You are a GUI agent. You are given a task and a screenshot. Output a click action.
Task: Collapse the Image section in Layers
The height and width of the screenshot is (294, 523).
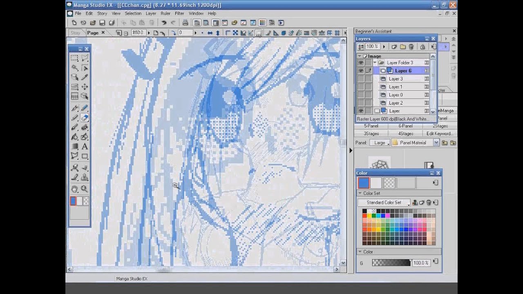(x=360, y=56)
